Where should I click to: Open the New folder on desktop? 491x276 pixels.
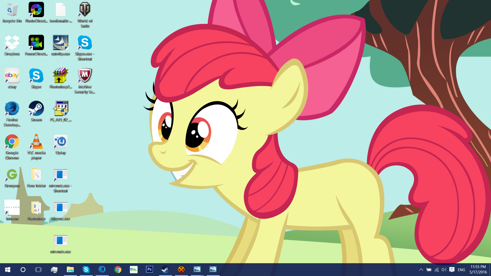pyautogui.click(x=36, y=175)
